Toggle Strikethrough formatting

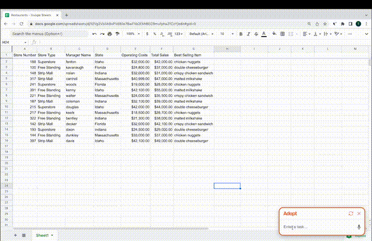coord(256,34)
